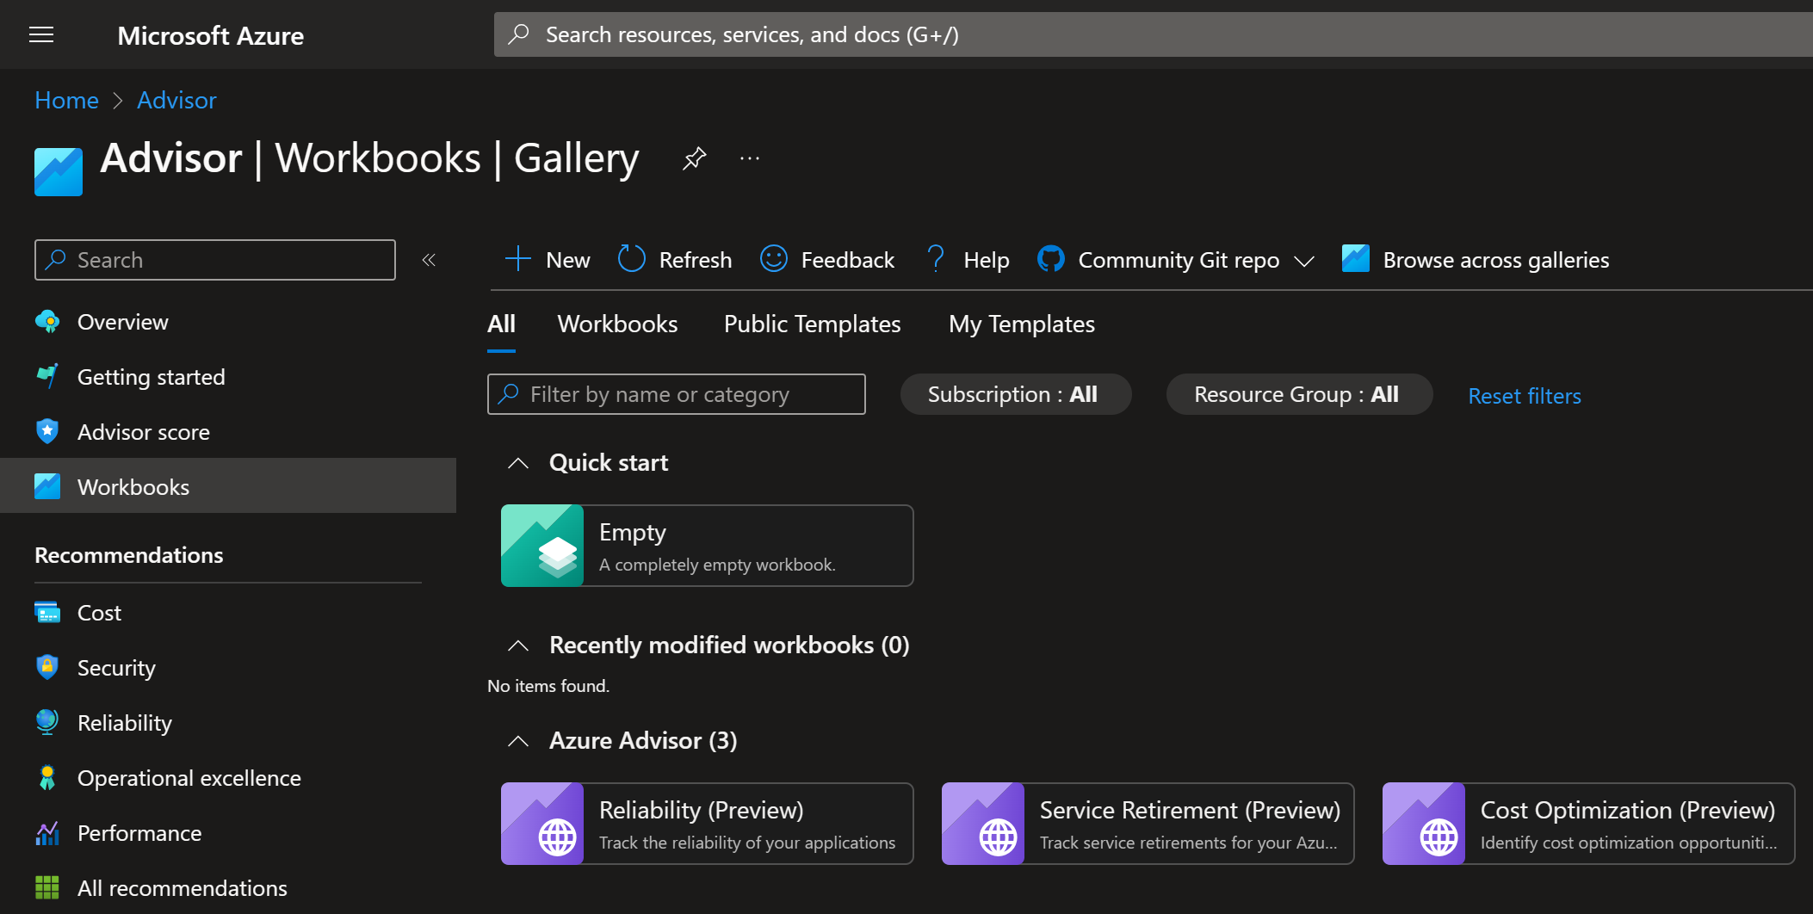Focus the global Search resources bar
This screenshot has width=1813, height=914.
[1154, 34]
